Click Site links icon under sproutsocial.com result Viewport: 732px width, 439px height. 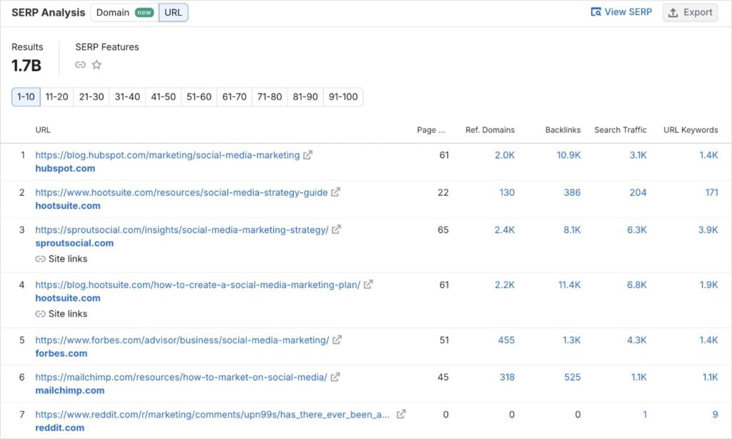[39, 259]
